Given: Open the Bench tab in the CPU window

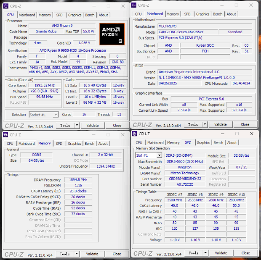Looking at the screenshot, I should [90, 15].
